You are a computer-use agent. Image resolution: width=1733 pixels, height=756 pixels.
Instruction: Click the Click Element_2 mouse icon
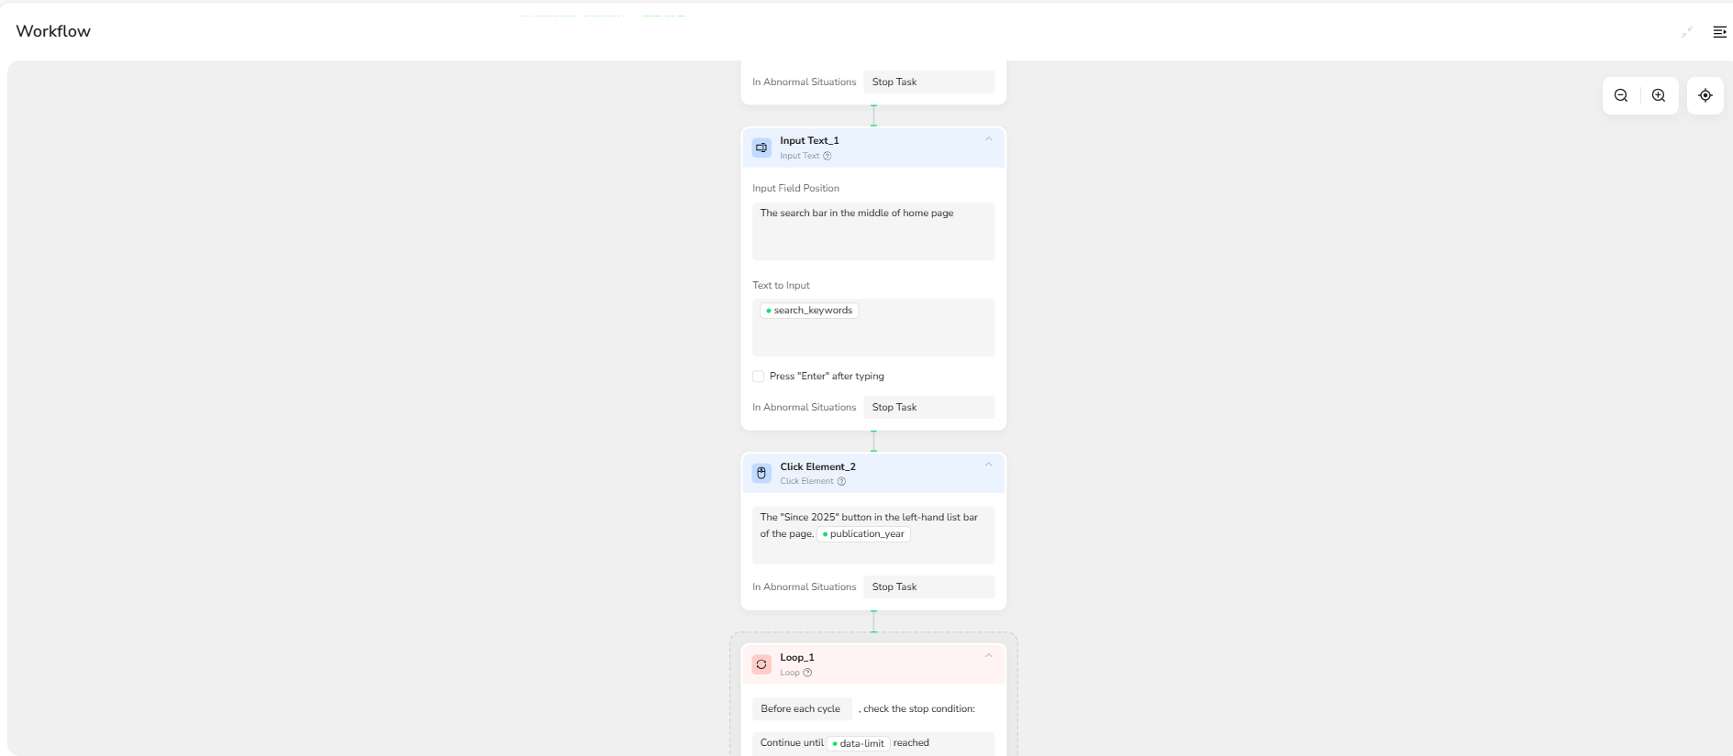click(761, 473)
